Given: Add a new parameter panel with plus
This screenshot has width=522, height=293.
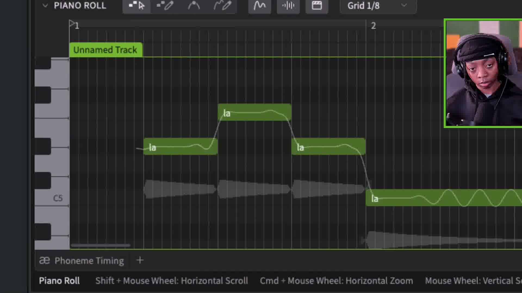Looking at the screenshot, I should tap(140, 260).
